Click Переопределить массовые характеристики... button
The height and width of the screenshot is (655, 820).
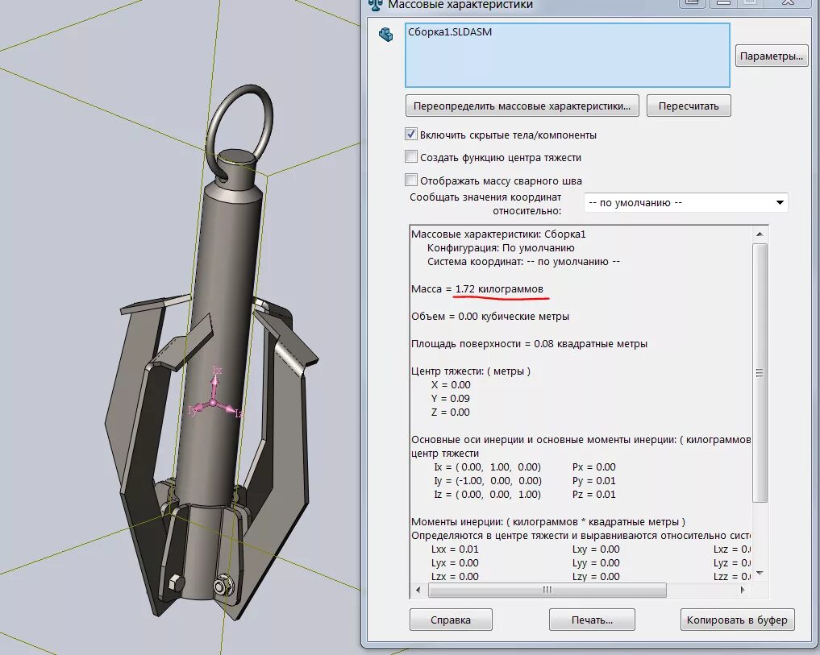(522, 106)
